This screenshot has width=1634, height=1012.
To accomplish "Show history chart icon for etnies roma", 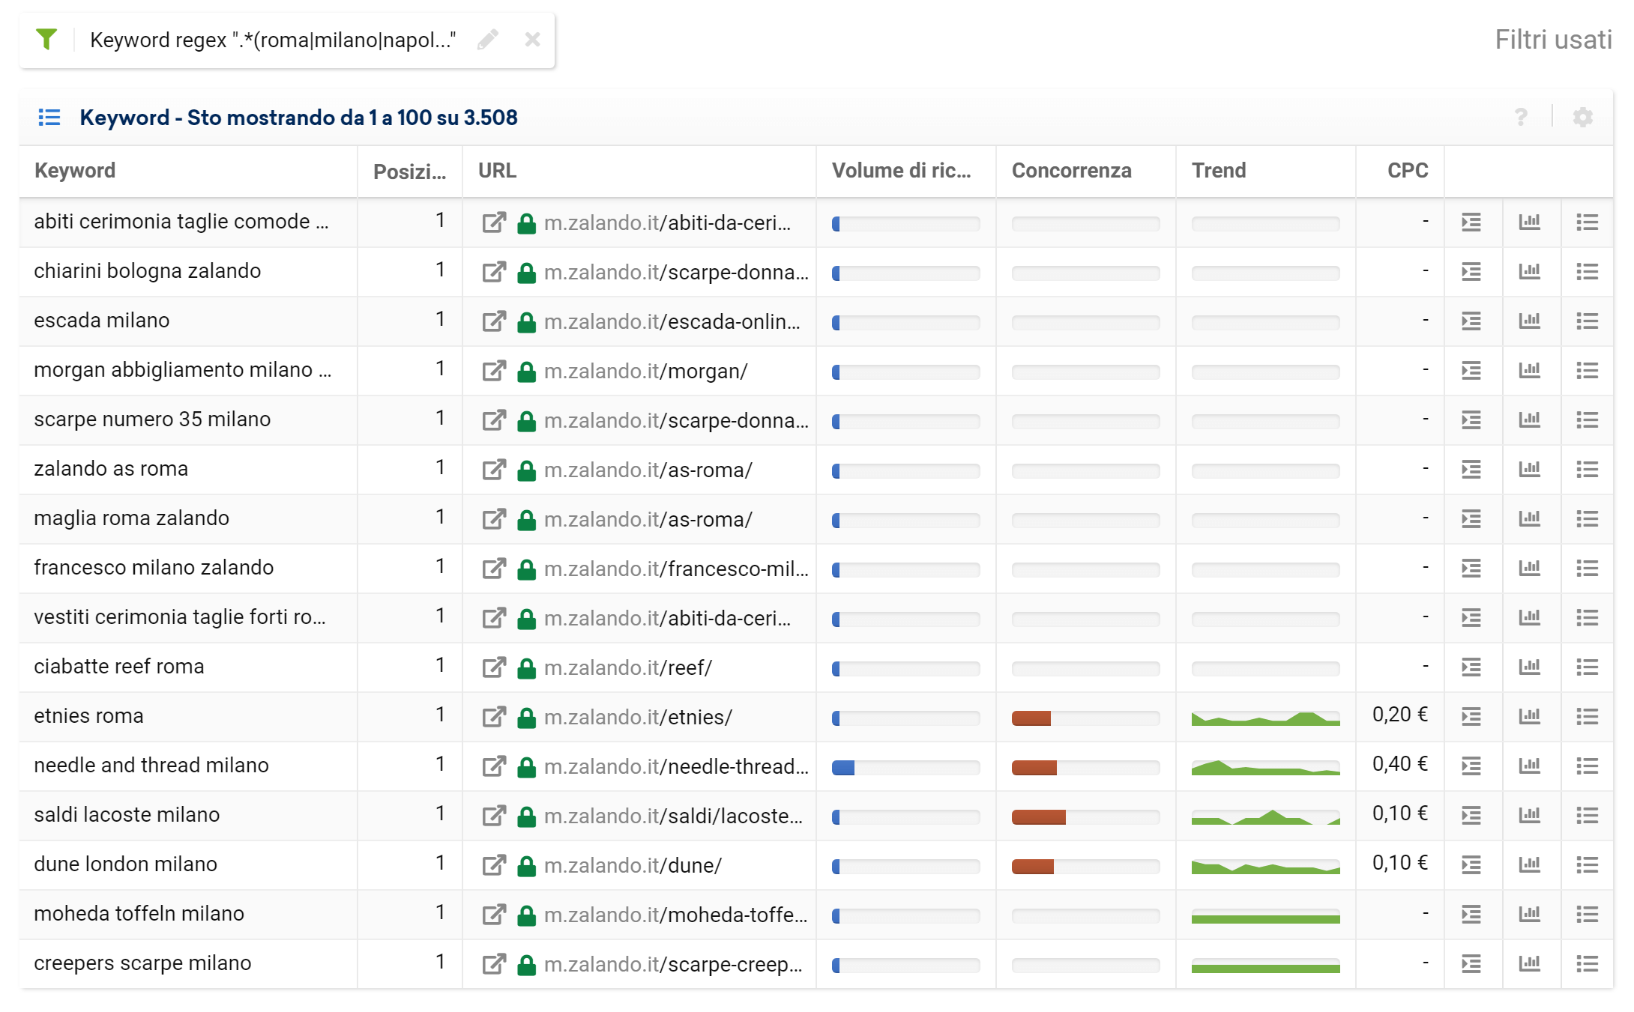I will pos(1529,716).
